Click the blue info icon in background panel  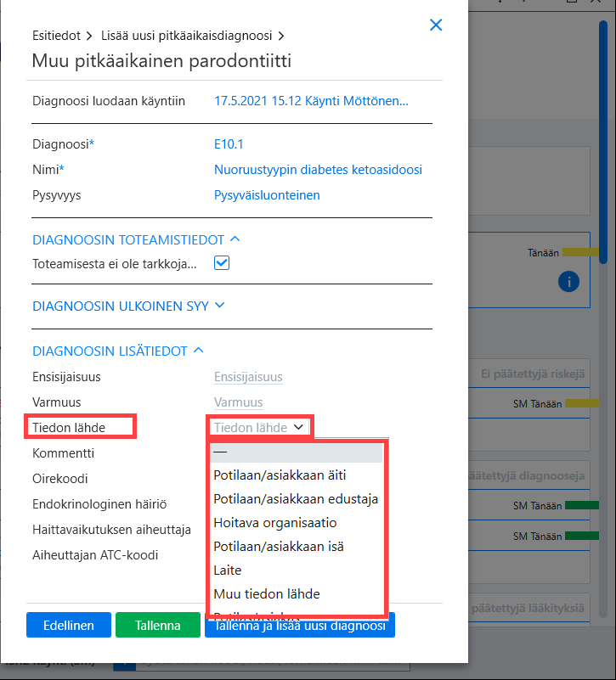[x=568, y=282]
